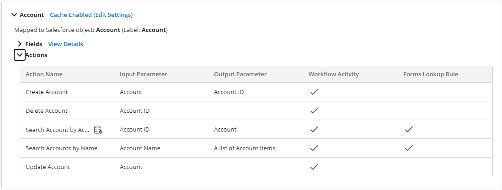Image resolution: width=502 pixels, height=190 pixels.
Task: Click the Input Parameter column header
Action: point(143,74)
